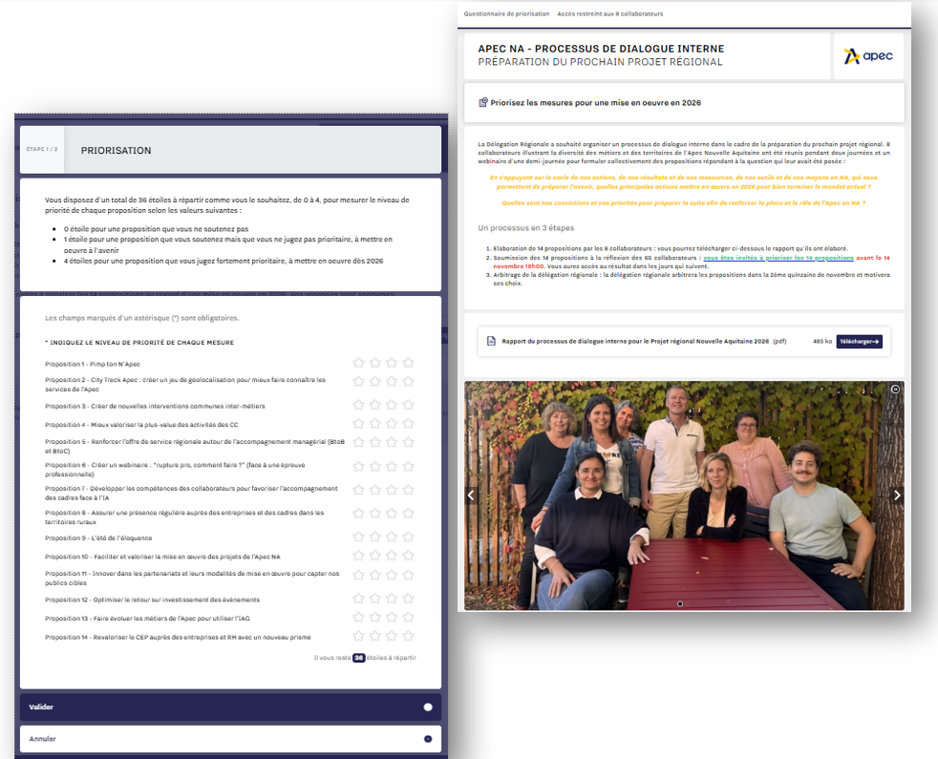Click the remaining stars counter showing 36
Image resolution: width=938 pixels, height=759 pixels.
[359, 657]
